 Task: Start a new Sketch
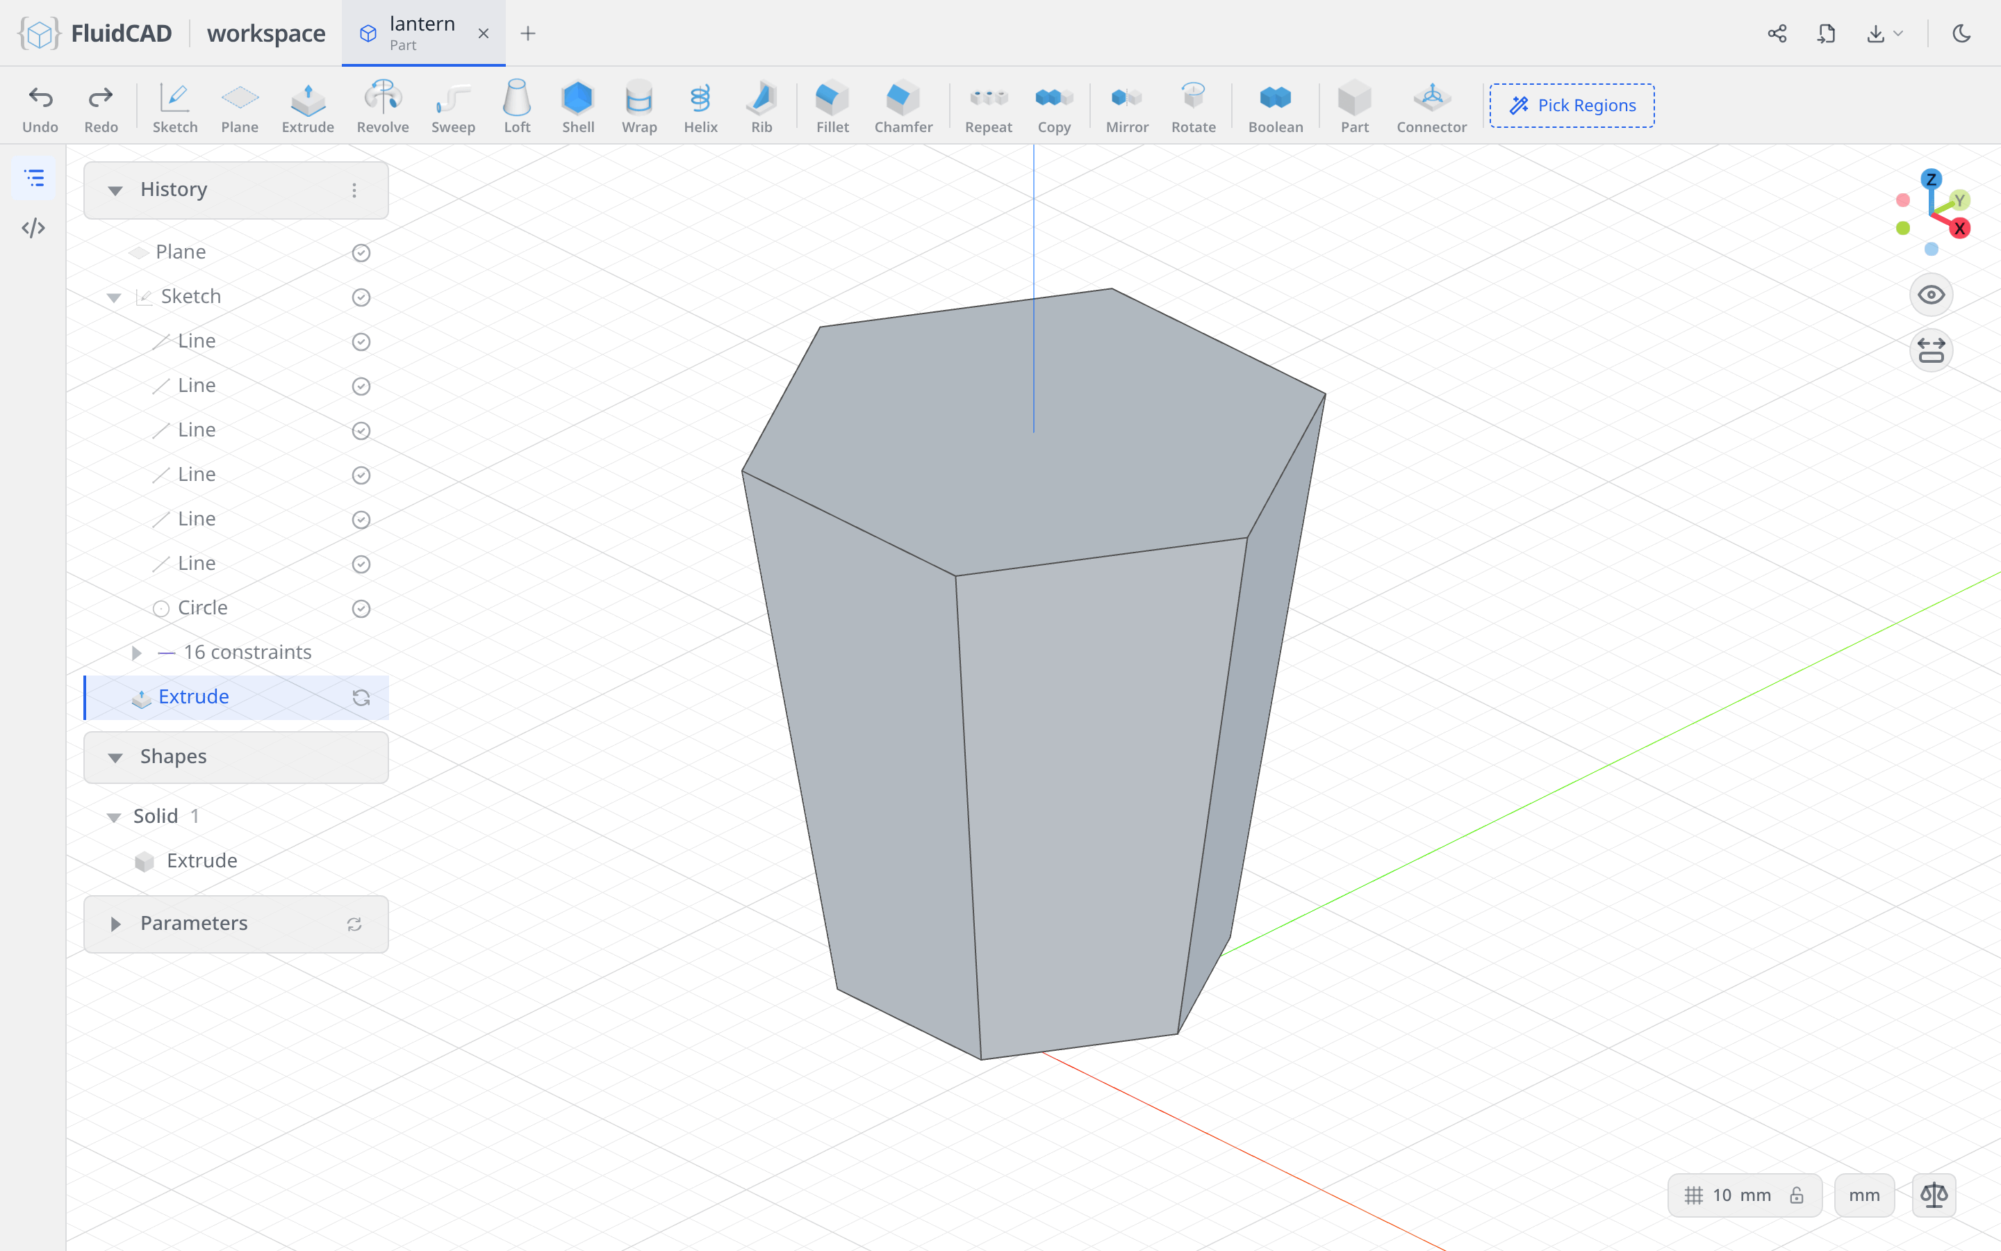point(174,108)
